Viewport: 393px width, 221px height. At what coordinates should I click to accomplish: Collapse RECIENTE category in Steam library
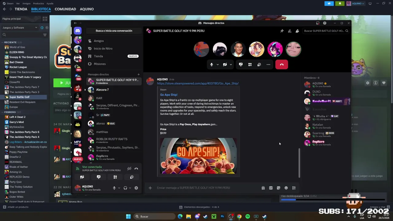point(3,42)
